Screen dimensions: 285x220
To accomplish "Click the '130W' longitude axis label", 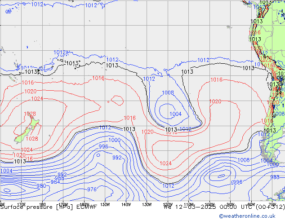I will pyautogui.click(x=147, y=205).
